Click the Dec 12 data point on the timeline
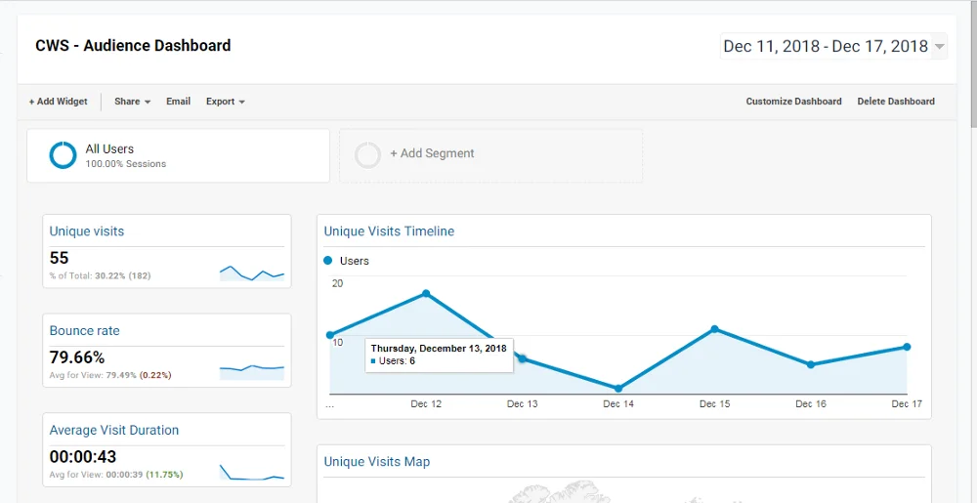Screen dimensions: 977x503 click(x=426, y=293)
